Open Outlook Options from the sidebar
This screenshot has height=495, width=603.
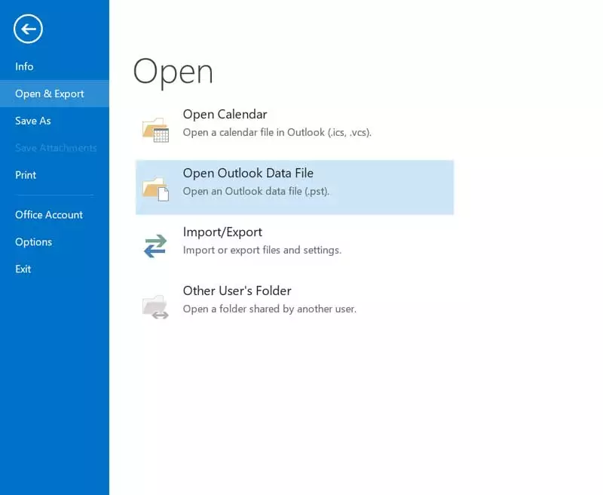(34, 242)
